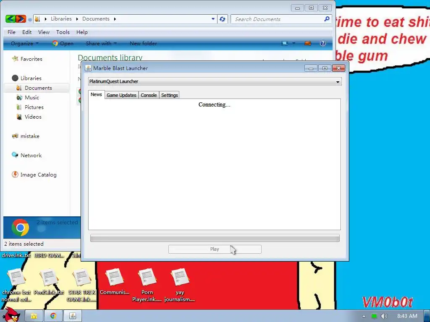430x322 pixels.
Task: Click the Image Catalog icon in sidebar
Action: click(x=15, y=174)
